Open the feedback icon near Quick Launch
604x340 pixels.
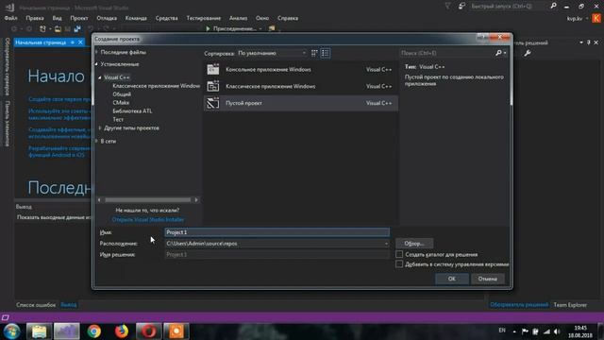click(x=461, y=6)
